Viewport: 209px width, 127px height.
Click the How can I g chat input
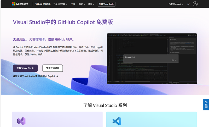[x=151, y=58]
